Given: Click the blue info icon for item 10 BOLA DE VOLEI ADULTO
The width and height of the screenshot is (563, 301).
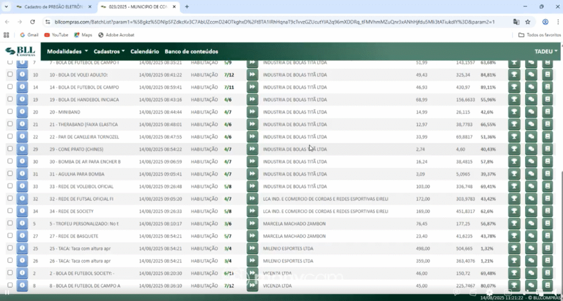Looking at the screenshot, I should pos(22,75).
